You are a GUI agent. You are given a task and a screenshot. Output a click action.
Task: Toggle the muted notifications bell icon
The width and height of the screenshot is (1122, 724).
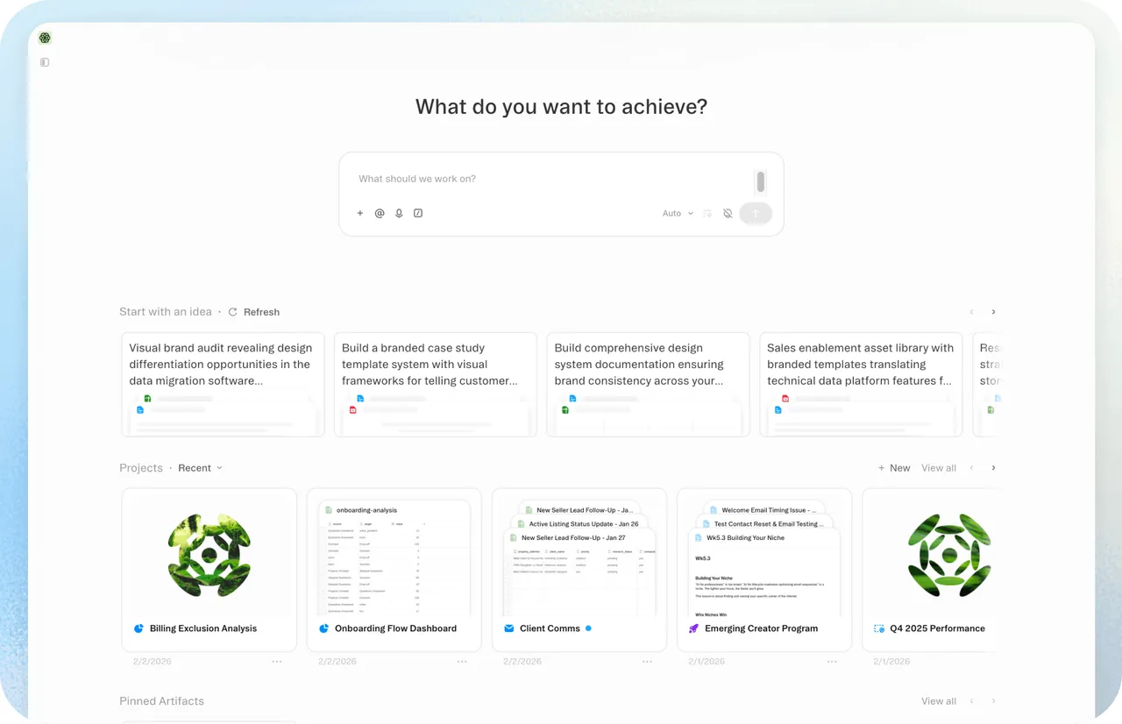coord(728,213)
